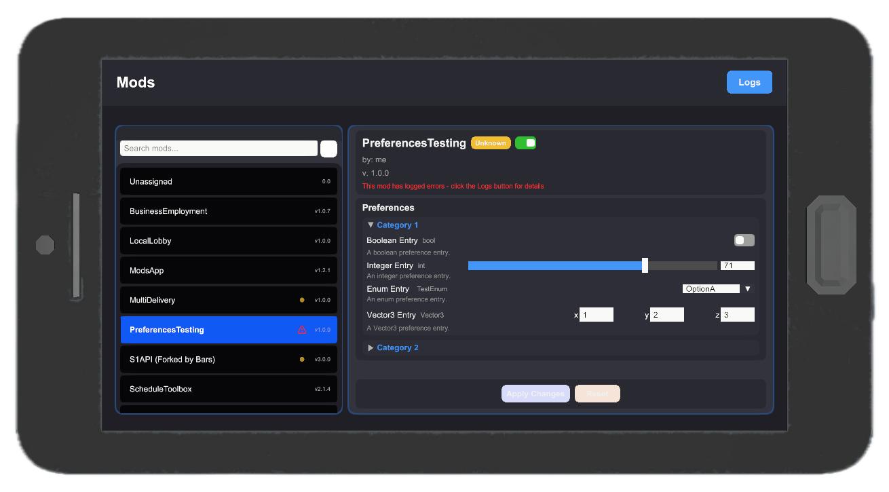
Task: Open the Enum Entry OptionA dropdown
Action: click(x=711, y=288)
